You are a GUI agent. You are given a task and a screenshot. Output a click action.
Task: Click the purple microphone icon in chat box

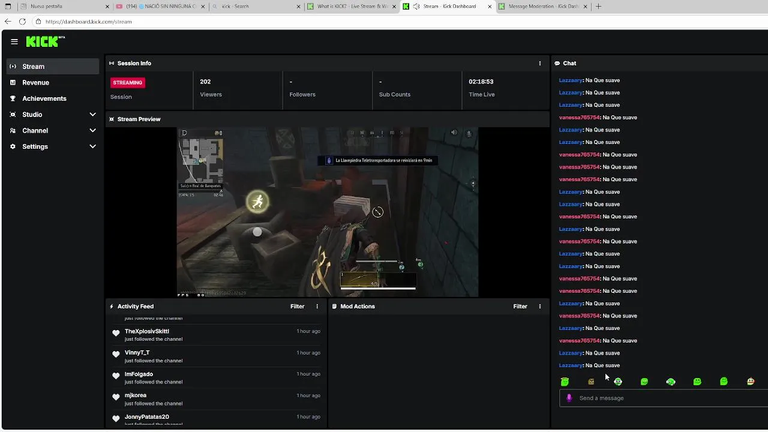pos(569,398)
